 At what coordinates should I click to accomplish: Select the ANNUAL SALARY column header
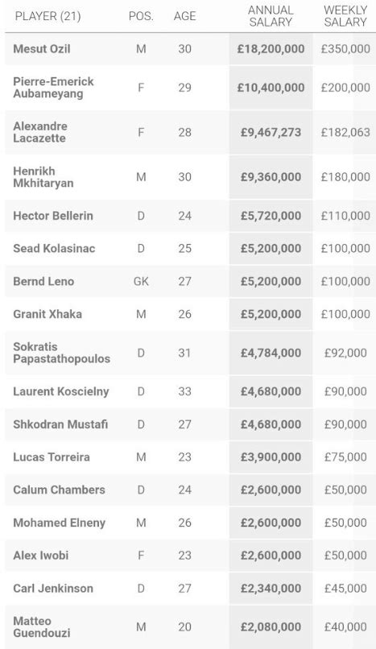(271, 16)
